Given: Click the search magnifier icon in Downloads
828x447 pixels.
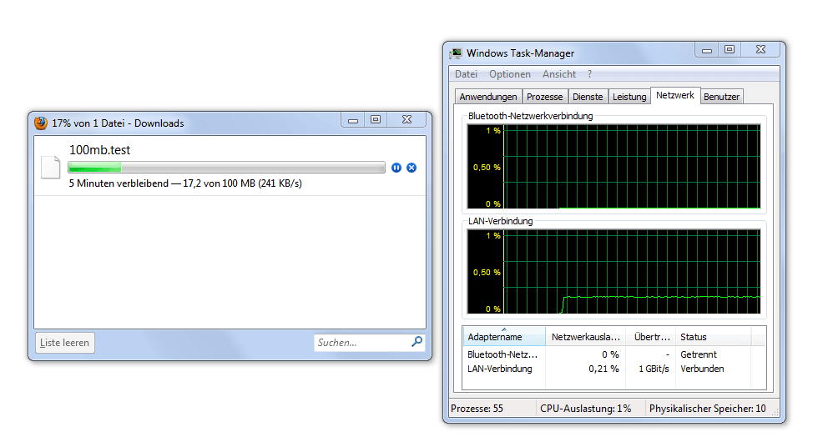Looking at the screenshot, I should (x=417, y=342).
